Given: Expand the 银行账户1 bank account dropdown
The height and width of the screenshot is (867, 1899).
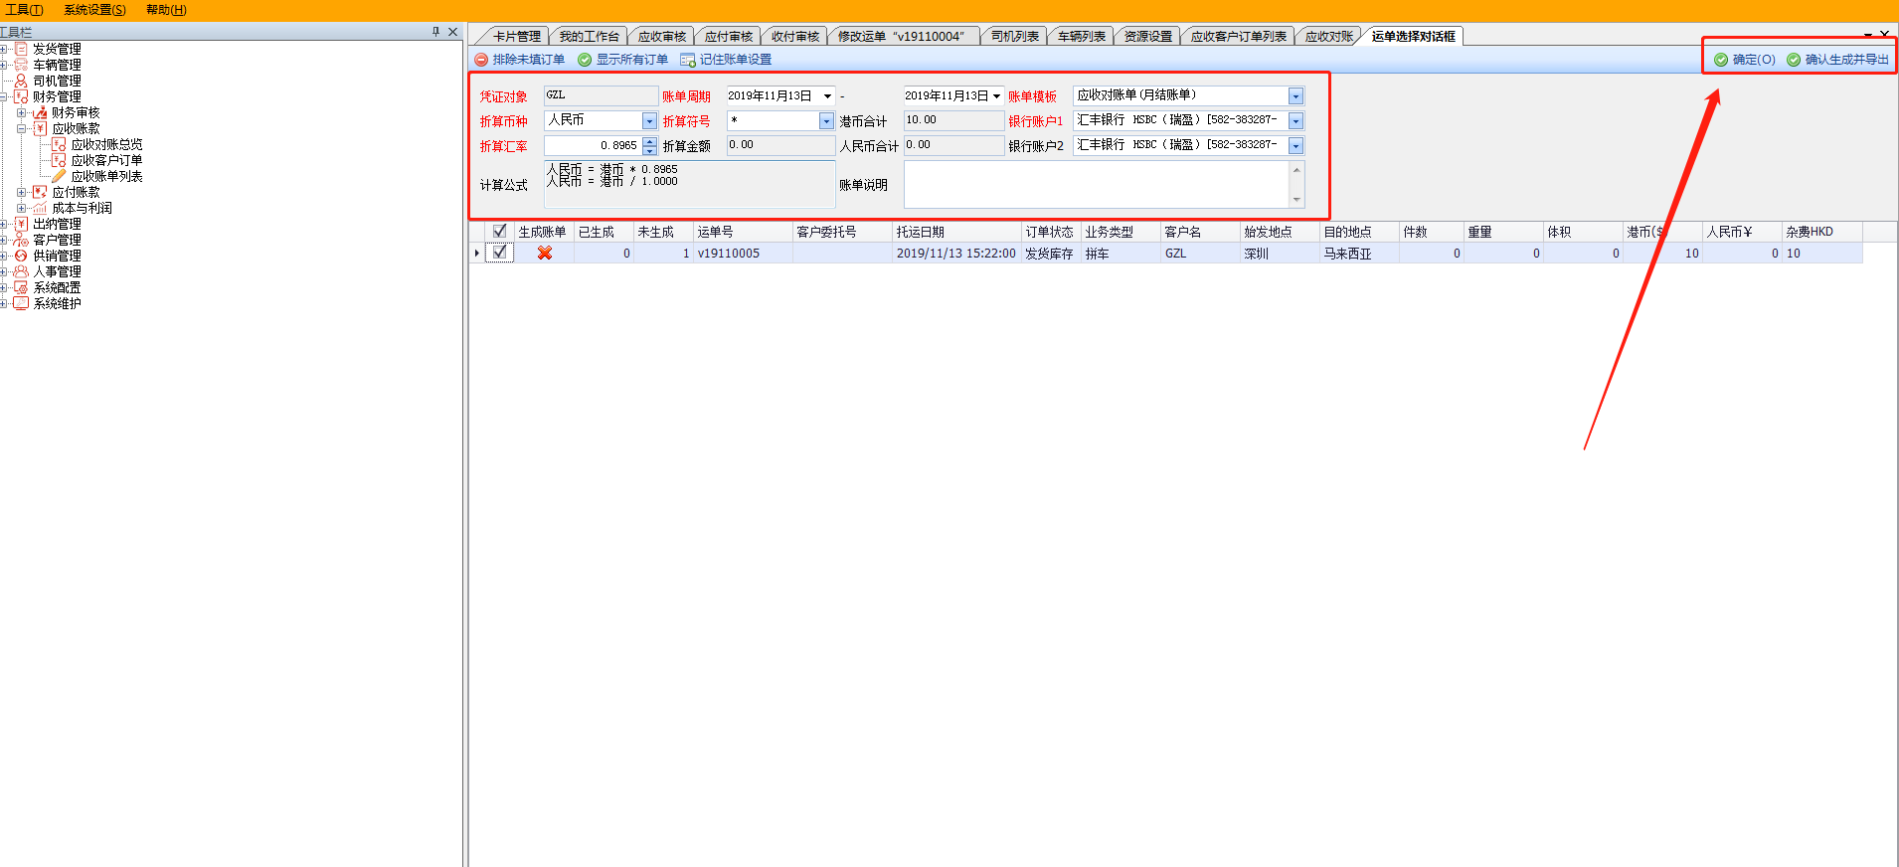Looking at the screenshot, I should (1295, 121).
